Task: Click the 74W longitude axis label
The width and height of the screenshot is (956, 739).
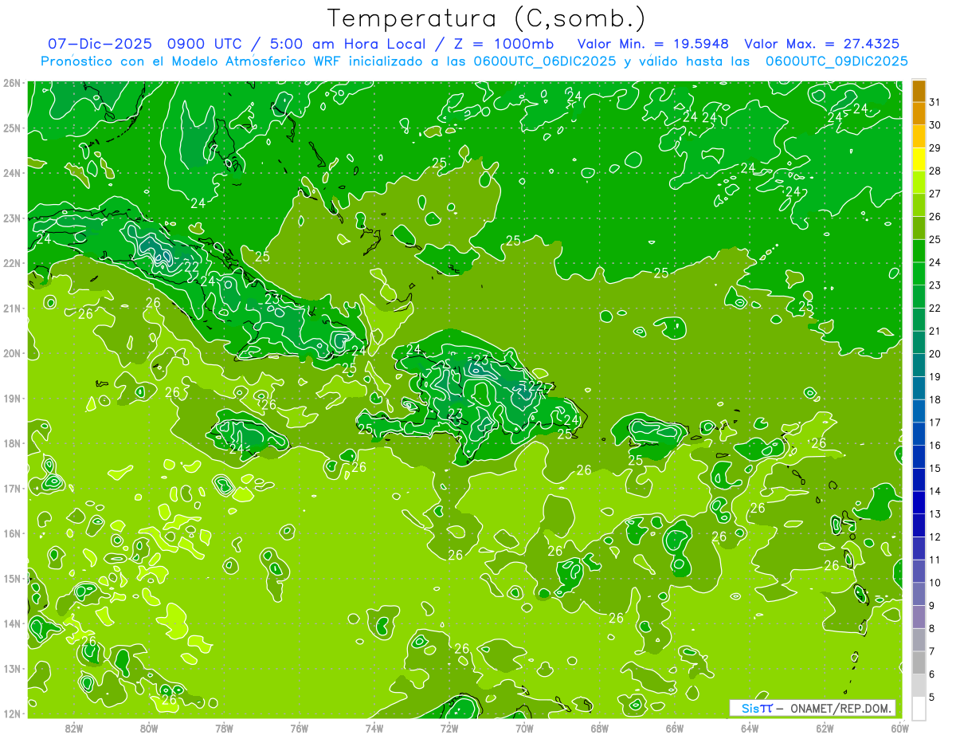Action: pos(374,728)
